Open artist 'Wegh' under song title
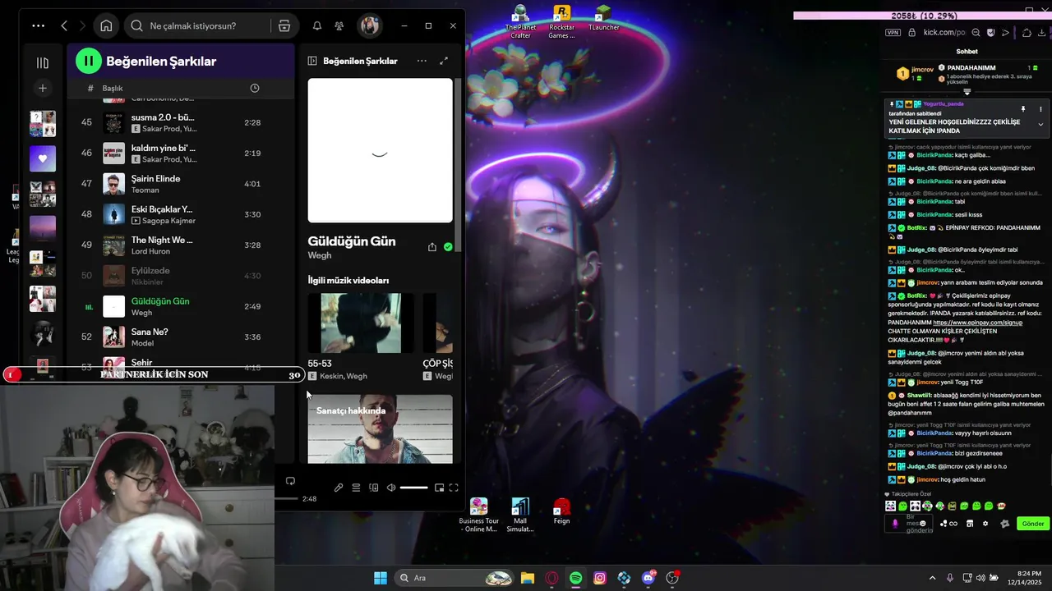1052x591 pixels. (x=320, y=255)
